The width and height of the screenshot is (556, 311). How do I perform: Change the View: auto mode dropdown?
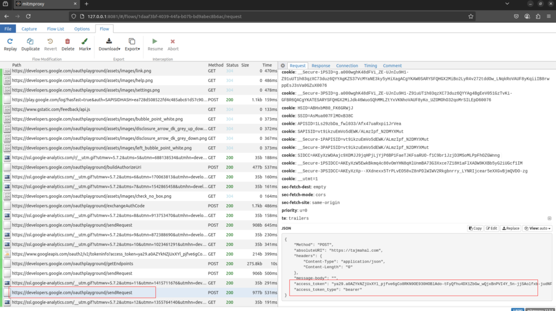(536, 228)
